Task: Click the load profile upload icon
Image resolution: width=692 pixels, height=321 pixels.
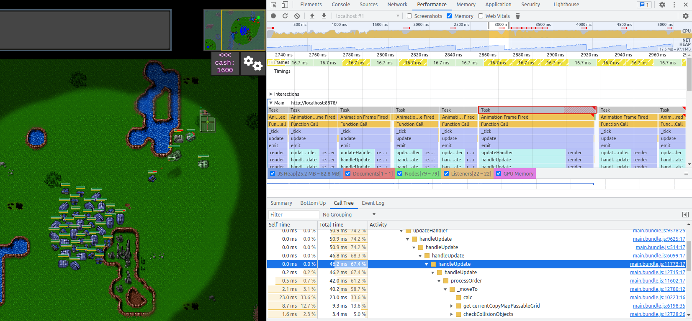Action: (312, 16)
